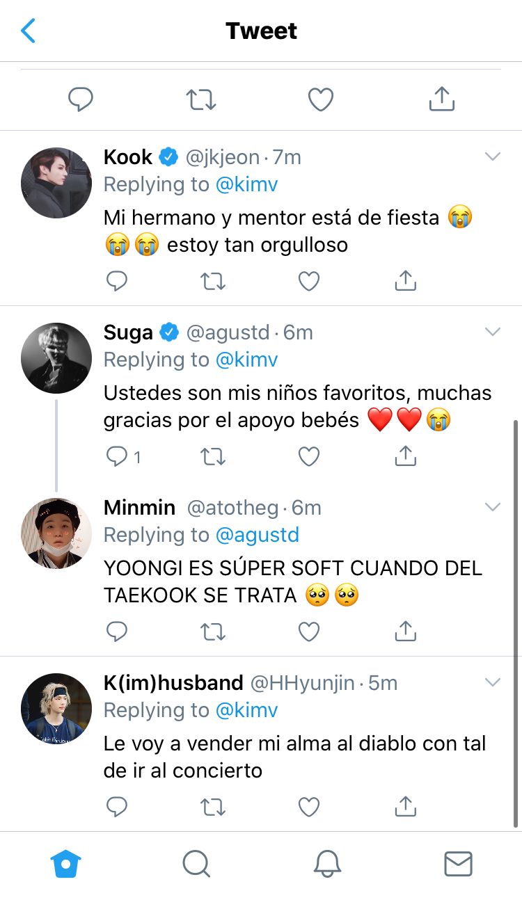522x900 pixels.
Task: Like the main tweet at the top
Action: (321, 99)
